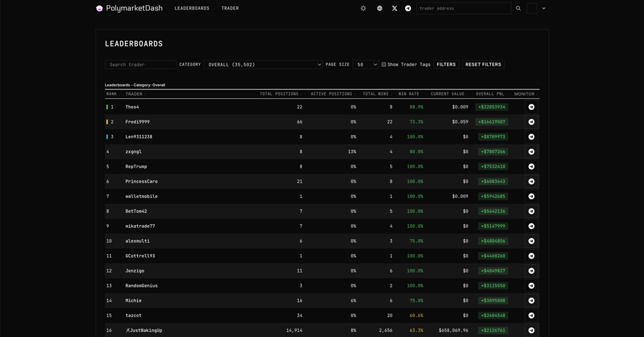
Task: Click the Reset Filters button
Action: pos(483,64)
